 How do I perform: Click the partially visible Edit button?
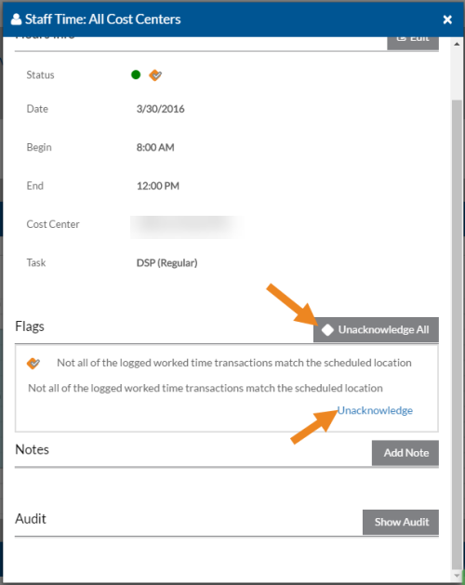[x=413, y=43]
